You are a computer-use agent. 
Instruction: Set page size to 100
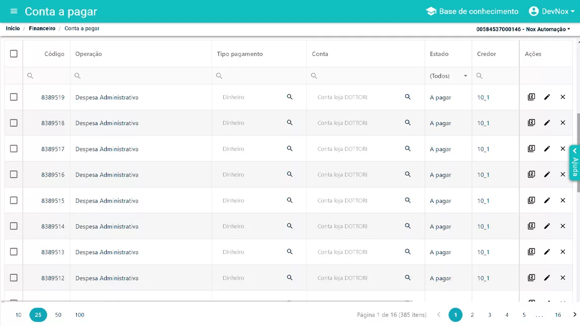click(79, 315)
